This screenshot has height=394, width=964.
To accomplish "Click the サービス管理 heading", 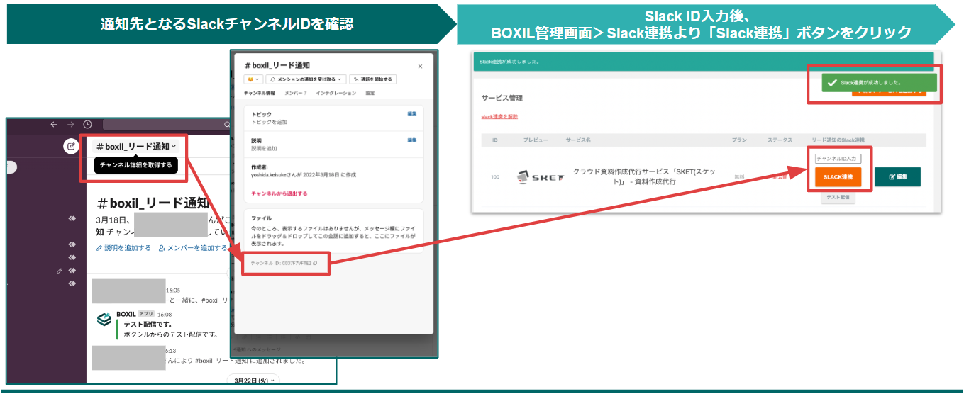I will [502, 98].
